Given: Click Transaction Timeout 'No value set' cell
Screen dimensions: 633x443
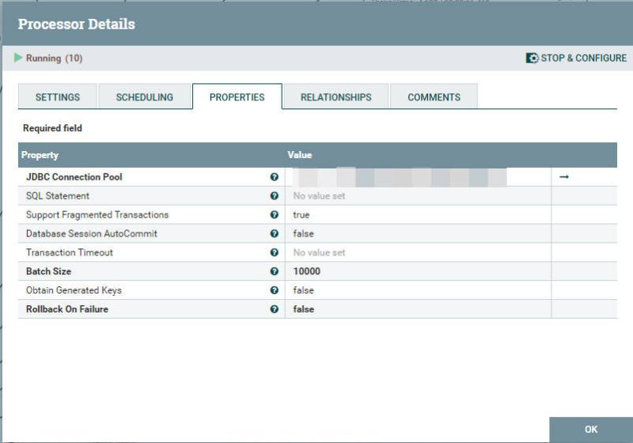Looking at the screenshot, I should click(x=418, y=252).
